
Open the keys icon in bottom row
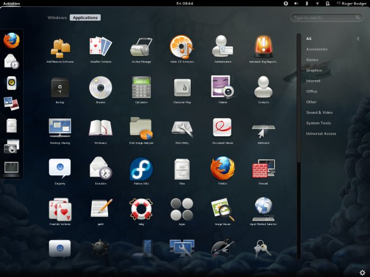(x=263, y=249)
